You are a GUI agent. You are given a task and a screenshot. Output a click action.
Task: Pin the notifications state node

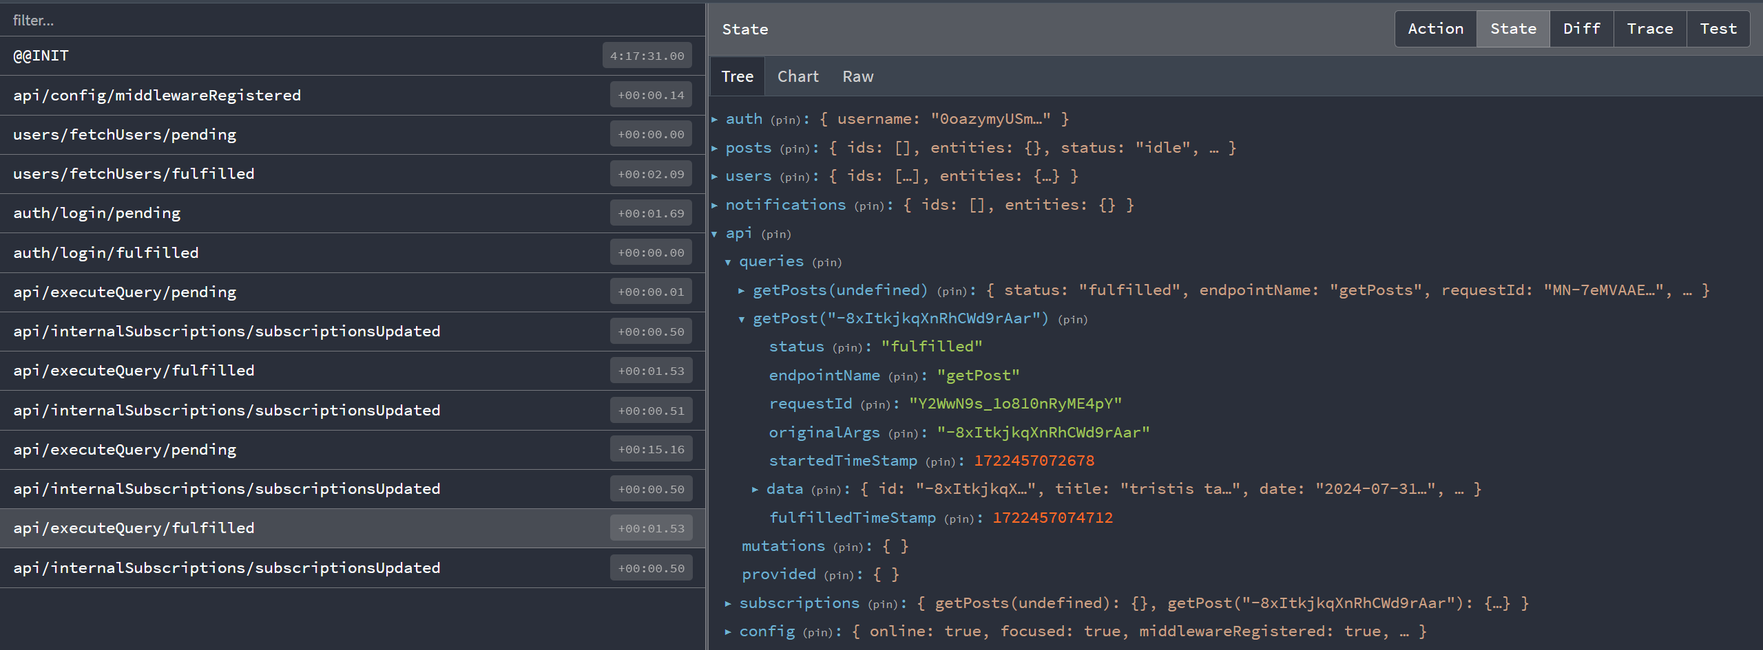pyautogui.click(x=869, y=205)
